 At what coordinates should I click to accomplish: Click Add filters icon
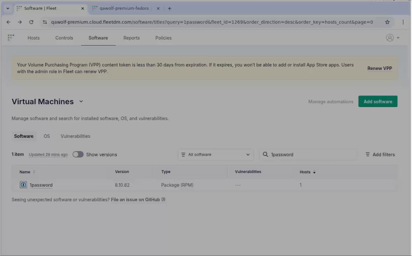coord(367,155)
